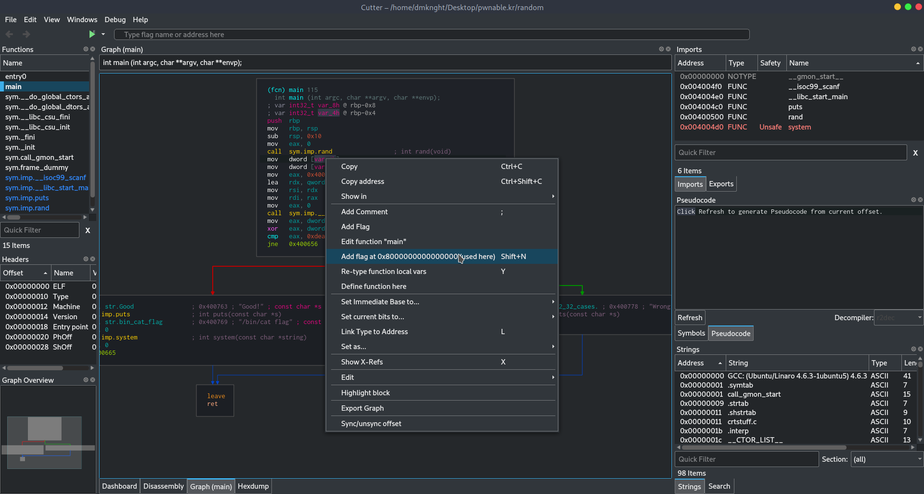Float the Graph Overview panel

[86, 380]
